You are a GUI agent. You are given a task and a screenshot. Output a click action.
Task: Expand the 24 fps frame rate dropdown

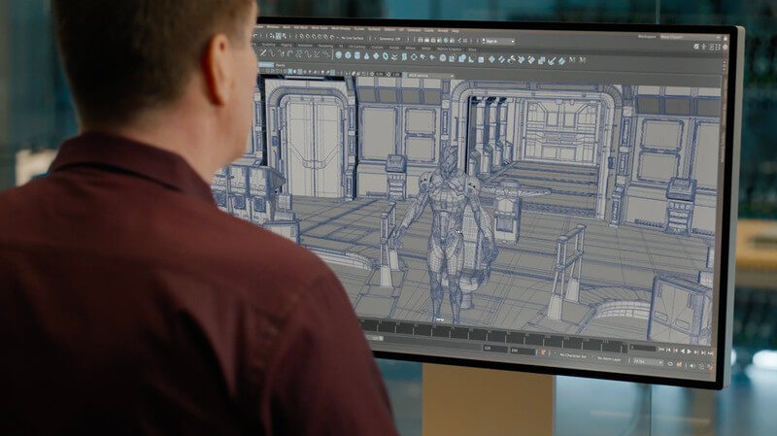[x=647, y=361]
